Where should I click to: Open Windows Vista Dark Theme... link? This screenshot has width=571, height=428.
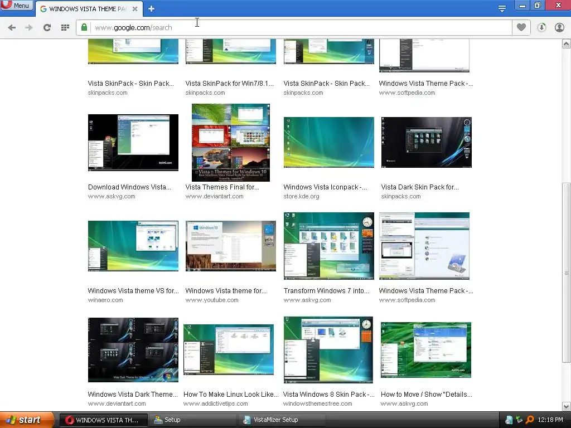tap(133, 395)
